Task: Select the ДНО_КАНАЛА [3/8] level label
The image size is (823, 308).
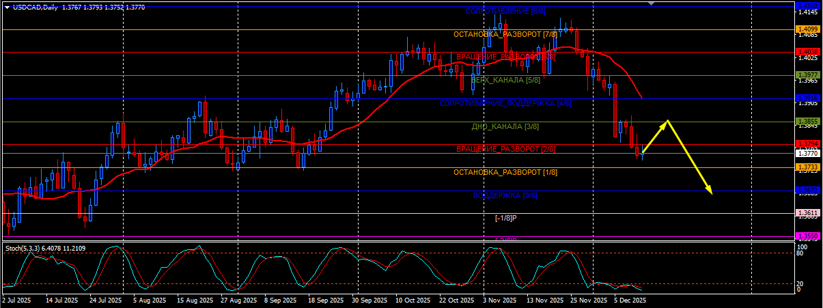Action: 505,126
